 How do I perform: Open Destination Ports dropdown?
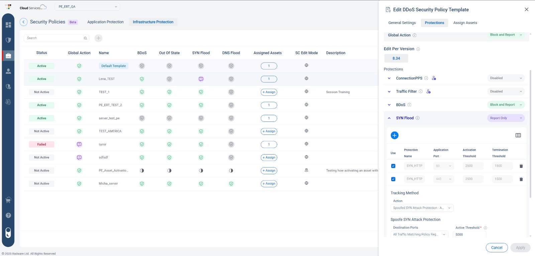[419, 234]
